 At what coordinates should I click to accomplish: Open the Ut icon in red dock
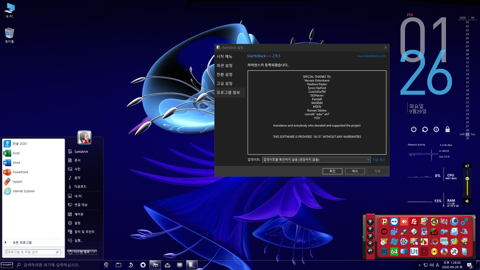coord(414,251)
